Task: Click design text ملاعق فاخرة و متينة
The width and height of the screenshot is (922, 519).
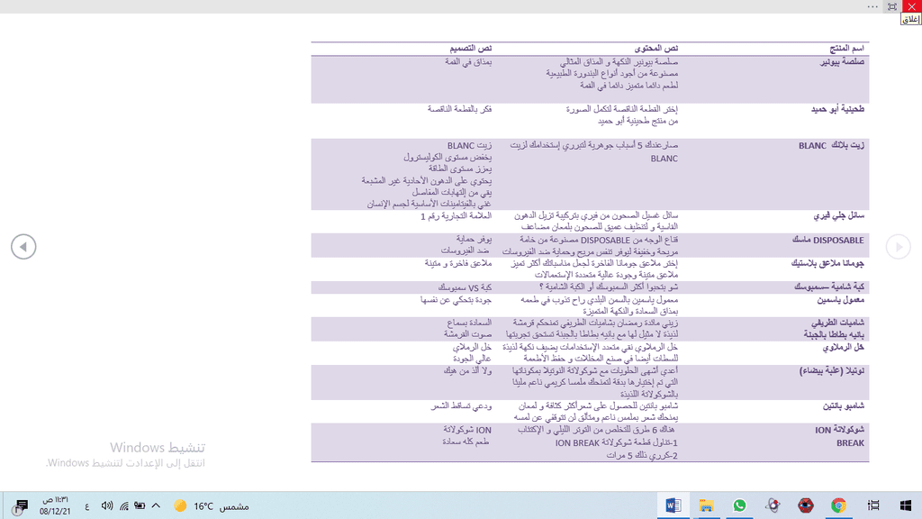Action: [x=458, y=264]
